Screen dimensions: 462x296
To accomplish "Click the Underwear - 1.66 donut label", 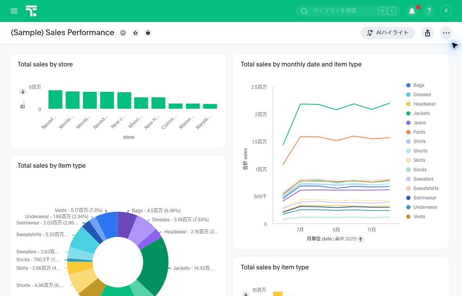I will click(56, 217).
